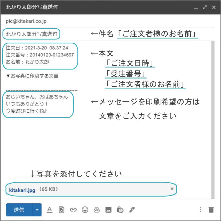The height and width of the screenshot is (221, 221).
Task: Click the insert link icon
Action: tap(73, 210)
